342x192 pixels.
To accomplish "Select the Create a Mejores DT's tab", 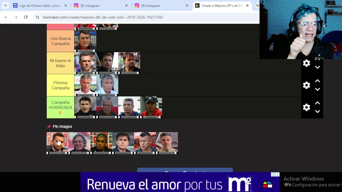I will (222, 6).
